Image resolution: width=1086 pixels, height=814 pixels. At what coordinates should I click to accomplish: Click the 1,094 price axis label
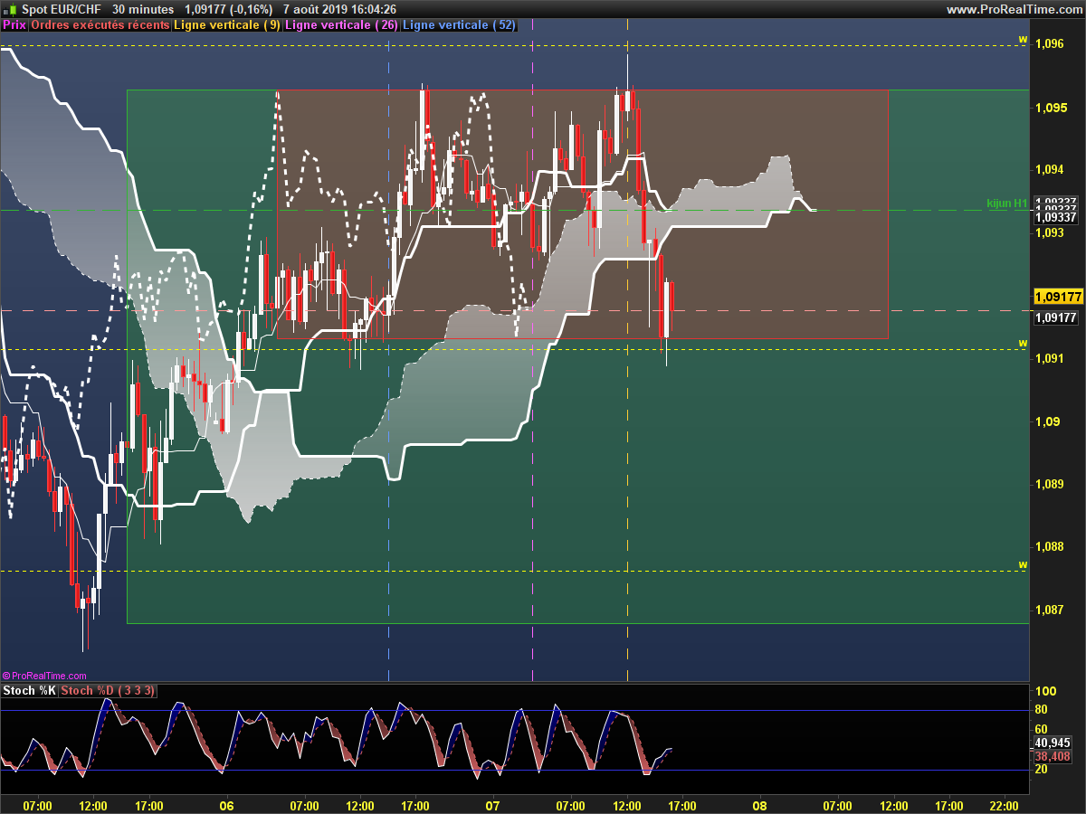[1049, 170]
